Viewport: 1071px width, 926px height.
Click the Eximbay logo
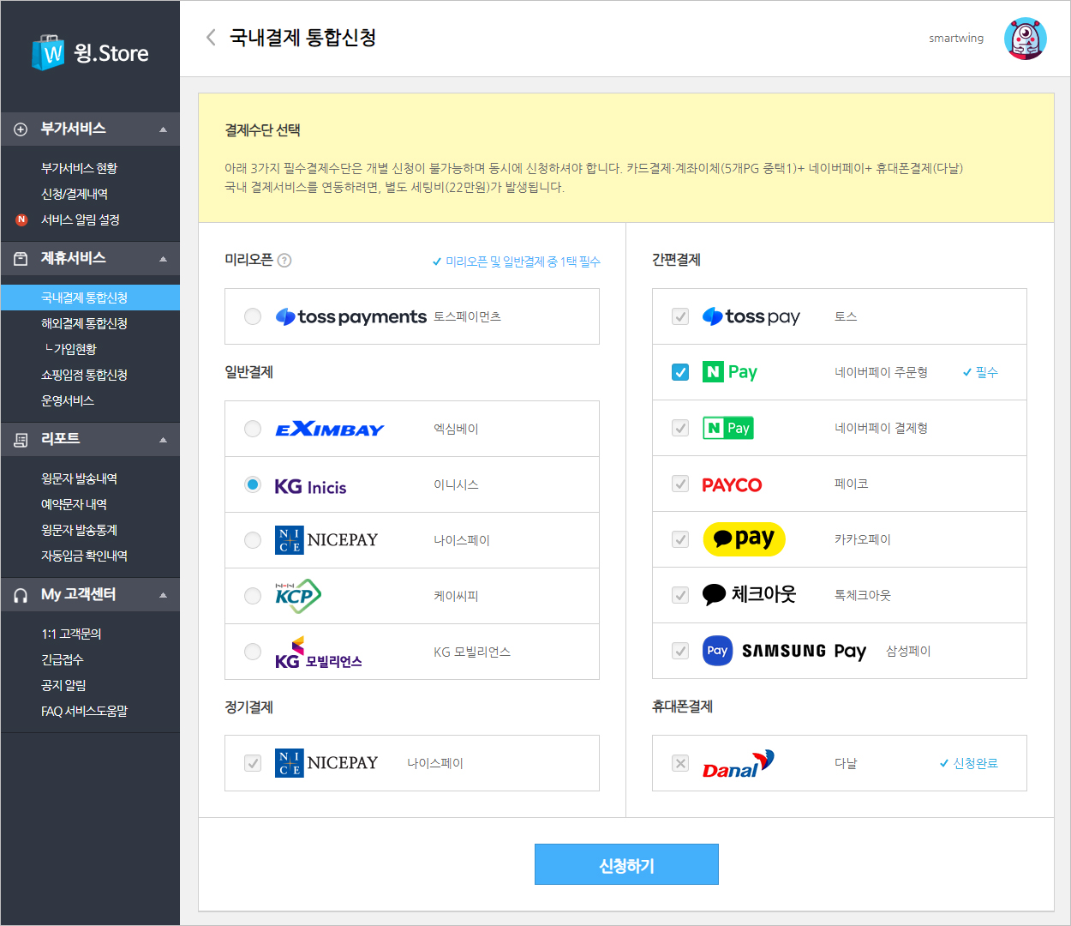point(330,429)
